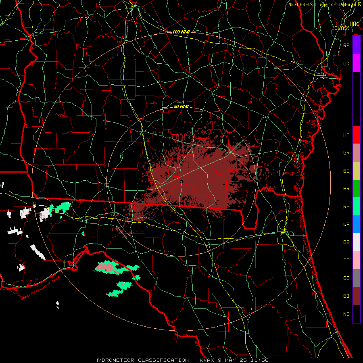Image resolution: width=363 pixels, height=363 pixels.
Task: Click the ND legend label
Action: coord(346,314)
